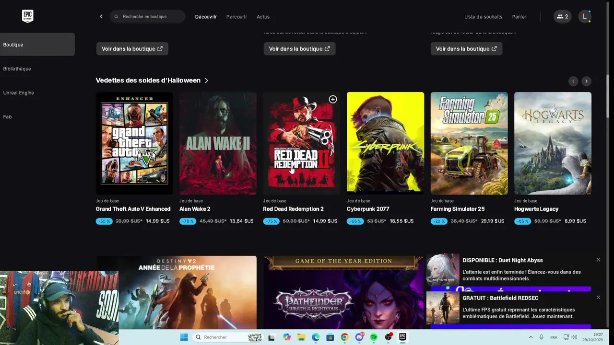Focus the Recherche en boutique field
Screen dimensions: 614x345
tap(148, 17)
